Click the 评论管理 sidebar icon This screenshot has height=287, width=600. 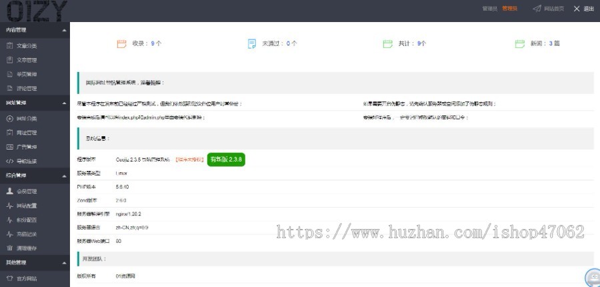tap(10, 88)
